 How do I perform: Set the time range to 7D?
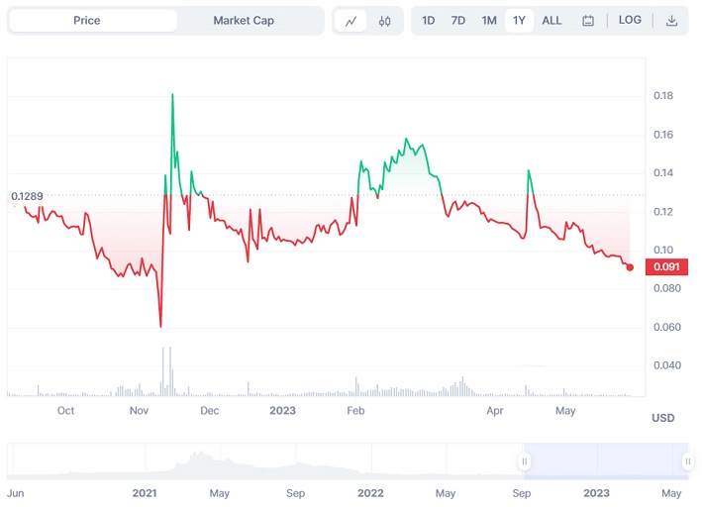pyautogui.click(x=458, y=21)
